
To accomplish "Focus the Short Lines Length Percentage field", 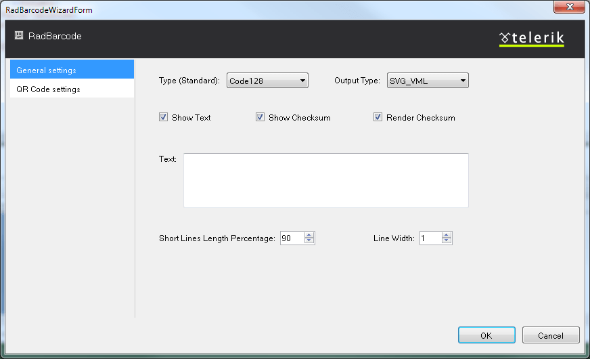I will coord(292,238).
